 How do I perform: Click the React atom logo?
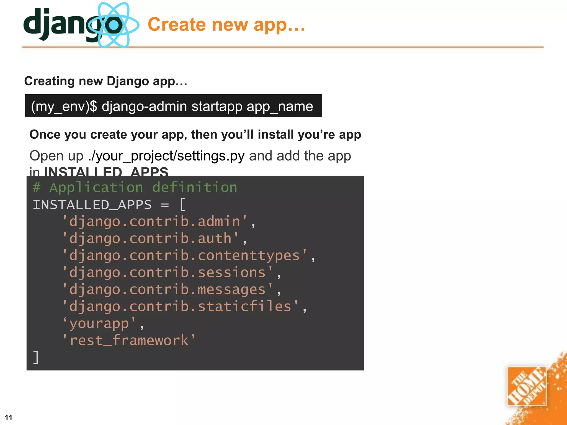[x=113, y=25]
